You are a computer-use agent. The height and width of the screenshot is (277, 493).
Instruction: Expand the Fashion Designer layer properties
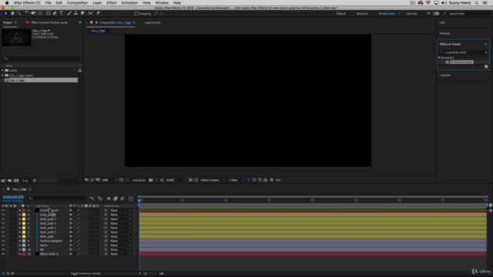coord(19,241)
